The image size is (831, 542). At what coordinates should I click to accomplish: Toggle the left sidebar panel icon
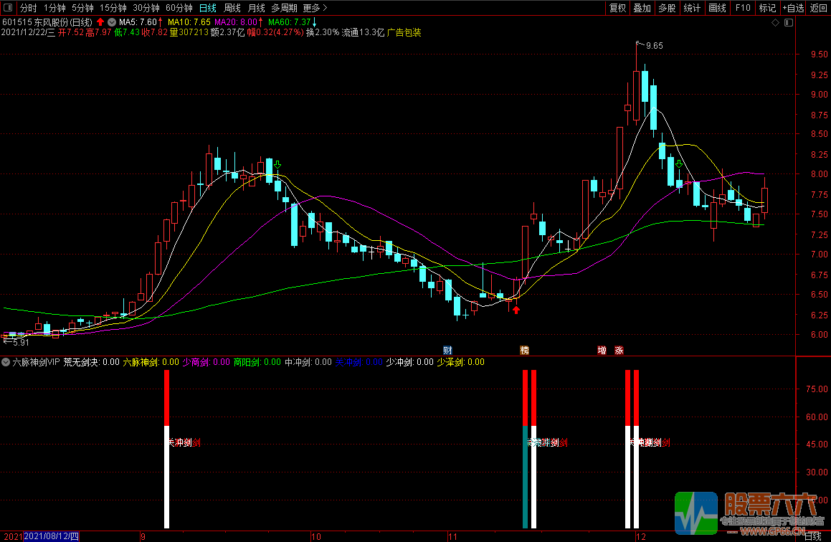(x=8, y=8)
